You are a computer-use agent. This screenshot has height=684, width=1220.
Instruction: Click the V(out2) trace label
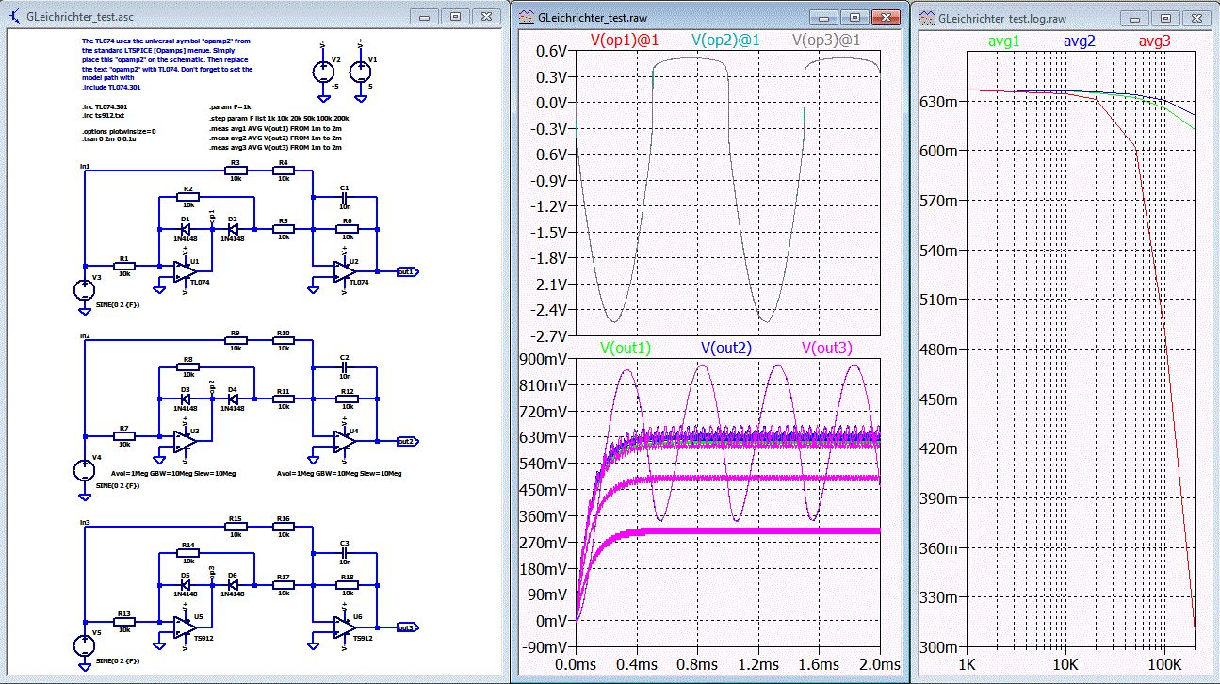[725, 349]
